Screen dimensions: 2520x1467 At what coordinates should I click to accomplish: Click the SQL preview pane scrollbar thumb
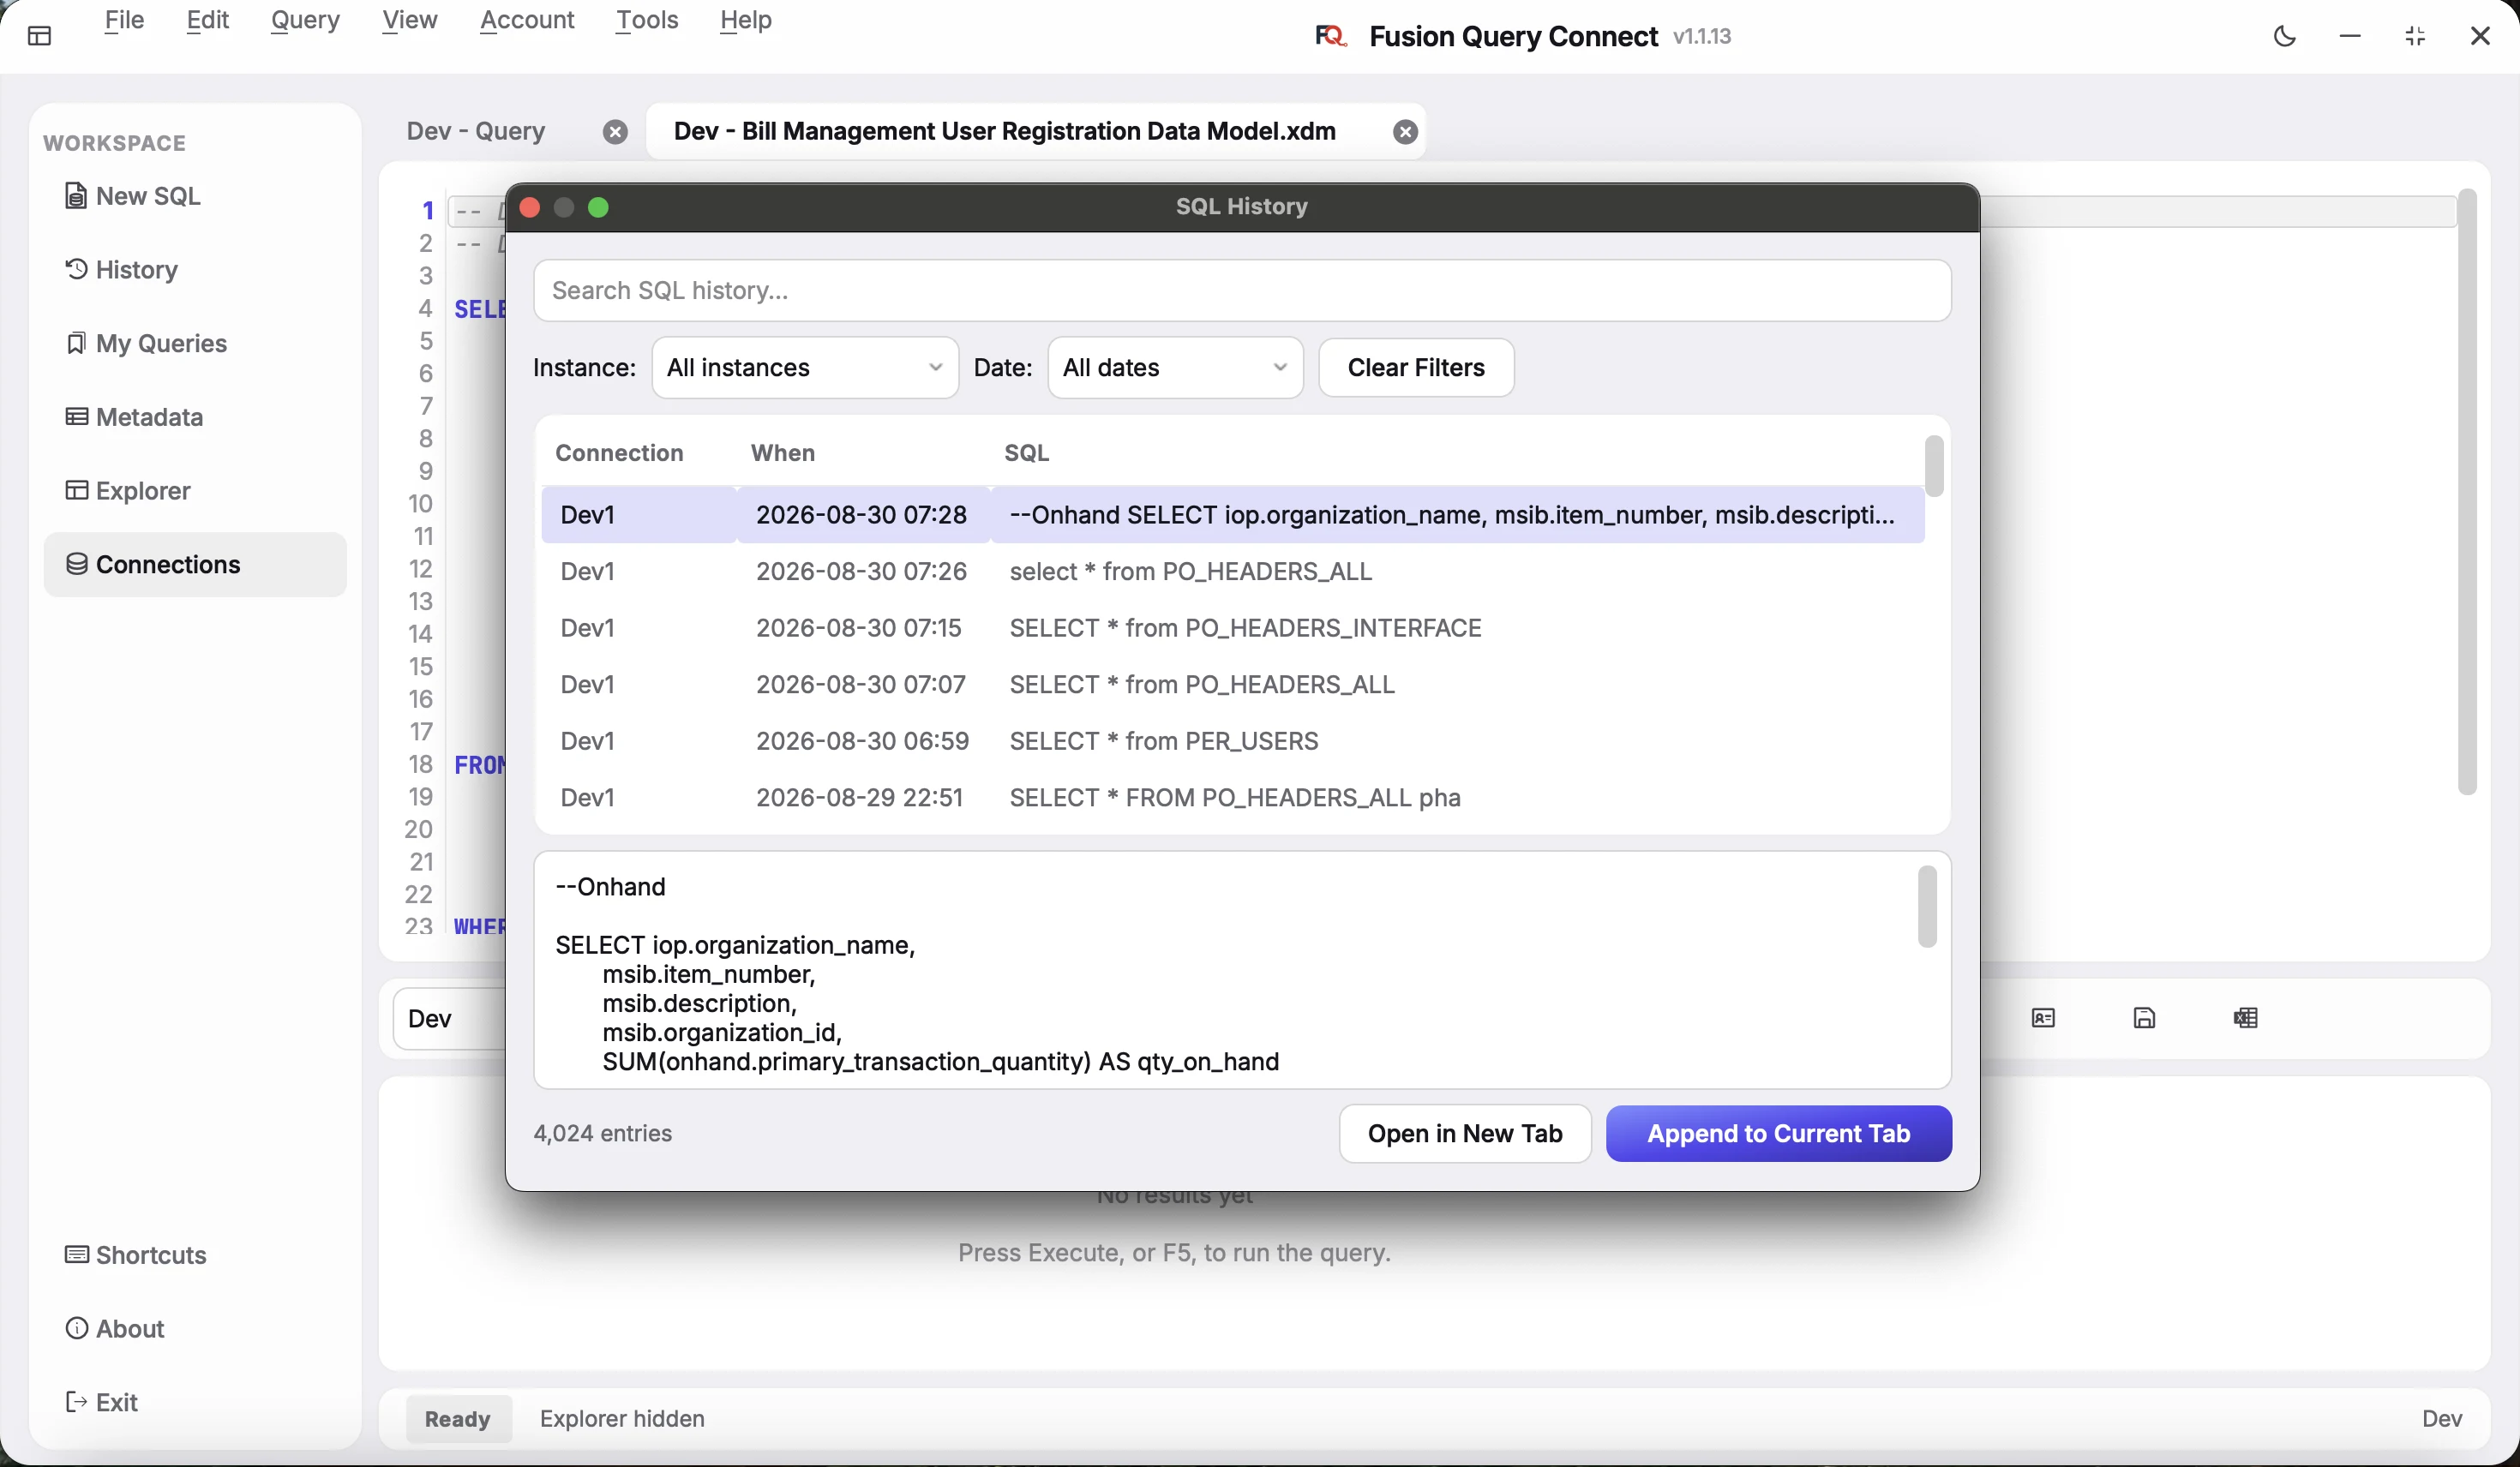(x=1927, y=906)
